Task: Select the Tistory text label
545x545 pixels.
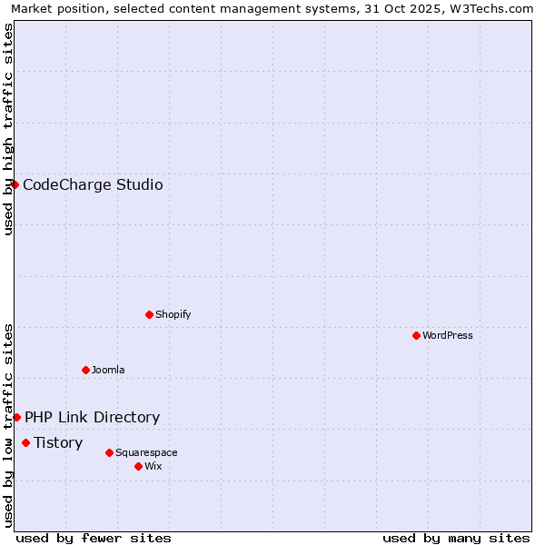Action: click(x=58, y=443)
